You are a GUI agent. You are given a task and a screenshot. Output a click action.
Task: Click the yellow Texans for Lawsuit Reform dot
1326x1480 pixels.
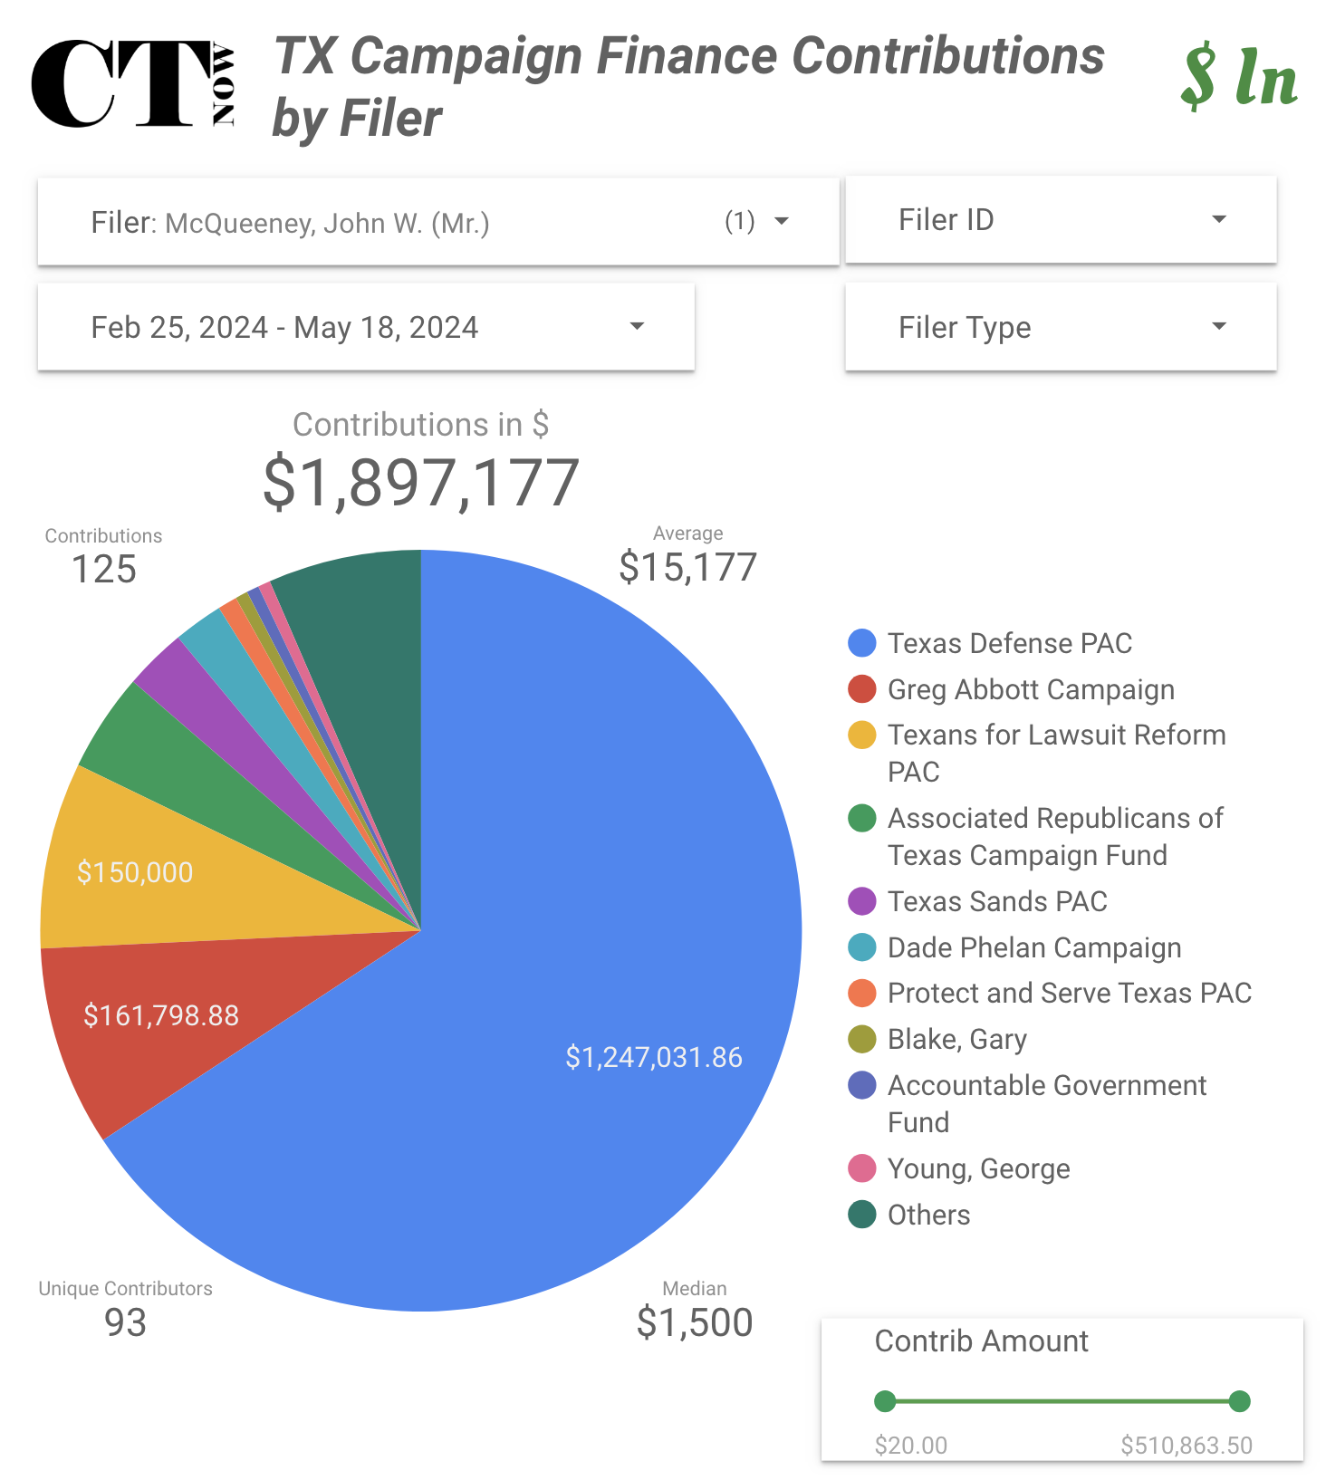click(862, 735)
